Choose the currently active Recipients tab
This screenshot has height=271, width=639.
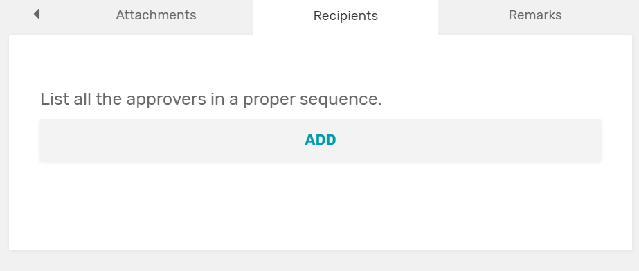[x=345, y=16]
